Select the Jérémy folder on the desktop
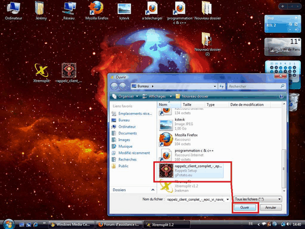305x229 pixels. tap(41, 10)
